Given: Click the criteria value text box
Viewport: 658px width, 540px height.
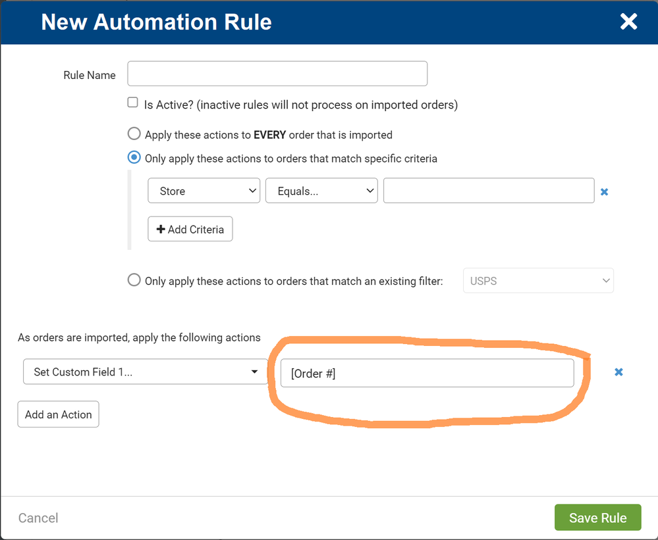Looking at the screenshot, I should pyautogui.click(x=489, y=191).
